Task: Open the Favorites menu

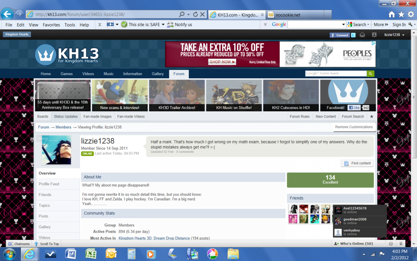Action: [x=51, y=25]
